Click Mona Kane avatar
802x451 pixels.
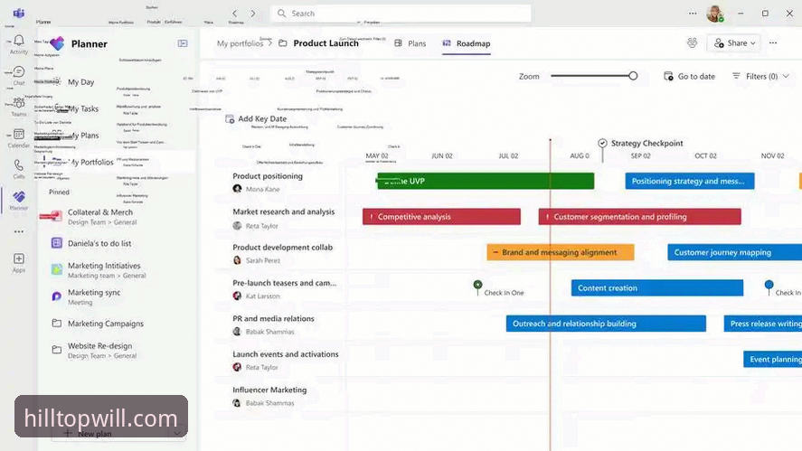pyautogui.click(x=237, y=189)
